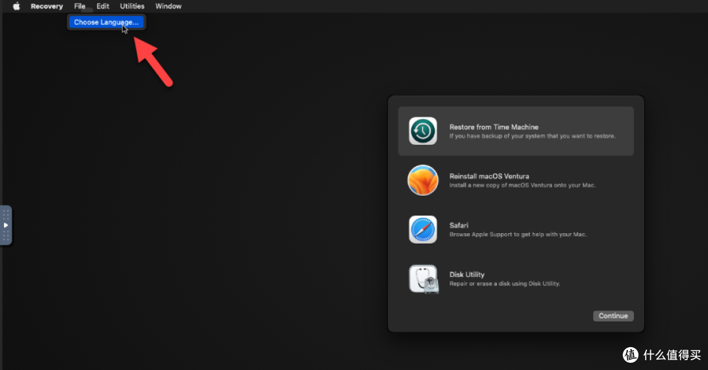Viewport: 708px width, 370px height.
Task: Select the macOS Ventura installer icon
Action: pos(423,180)
